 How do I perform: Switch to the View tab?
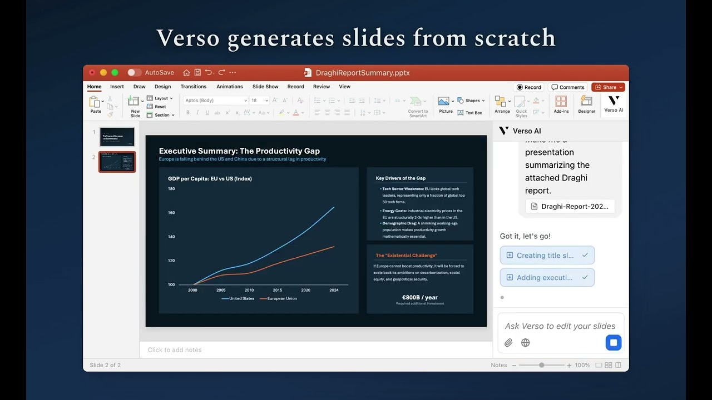coord(345,87)
